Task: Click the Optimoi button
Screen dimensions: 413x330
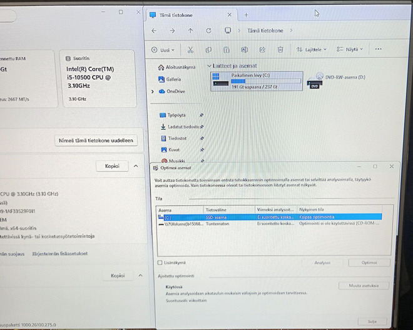Action: tap(369, 262)
